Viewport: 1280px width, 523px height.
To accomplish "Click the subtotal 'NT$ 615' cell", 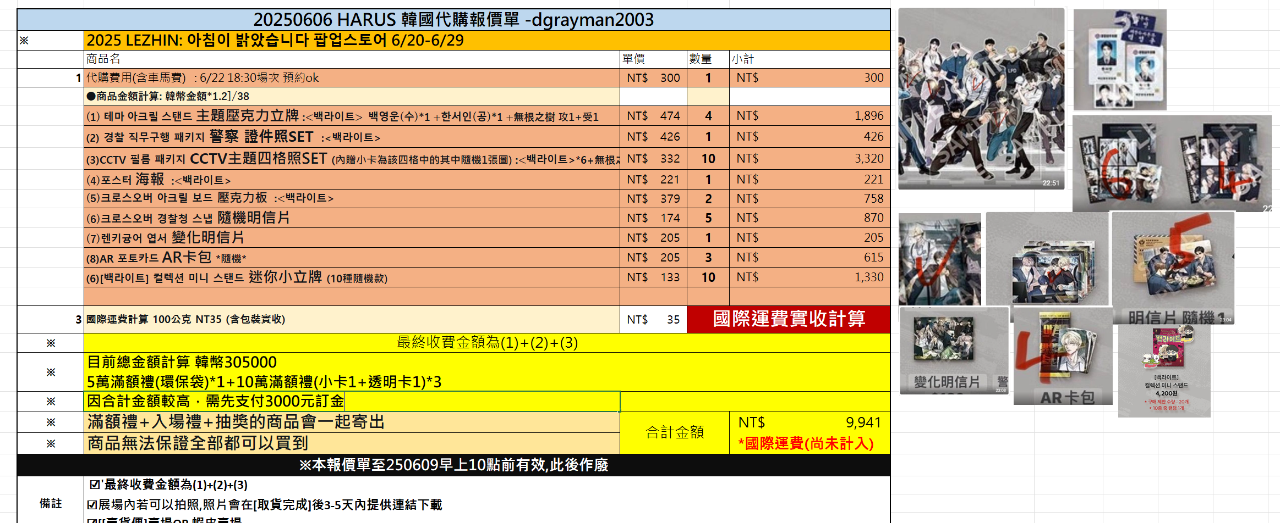I will tap(810, 257).
